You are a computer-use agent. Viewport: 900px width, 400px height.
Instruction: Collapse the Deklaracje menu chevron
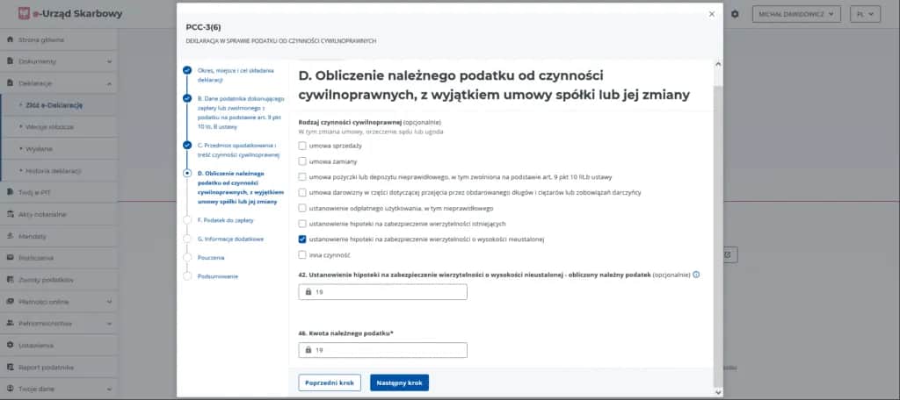pyautogui.click(x=109, y=83)
